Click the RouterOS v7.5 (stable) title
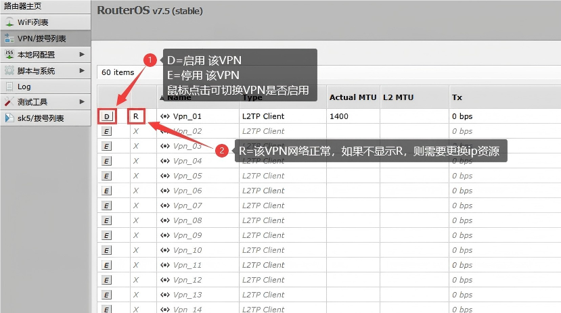Screen dimensions: 561x313 pos(150,10)
